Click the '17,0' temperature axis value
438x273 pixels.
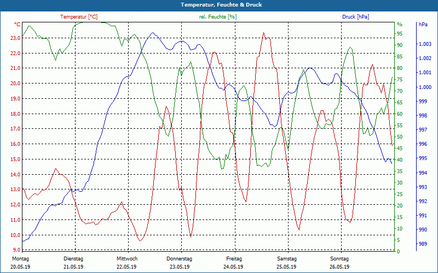[15, 129]
